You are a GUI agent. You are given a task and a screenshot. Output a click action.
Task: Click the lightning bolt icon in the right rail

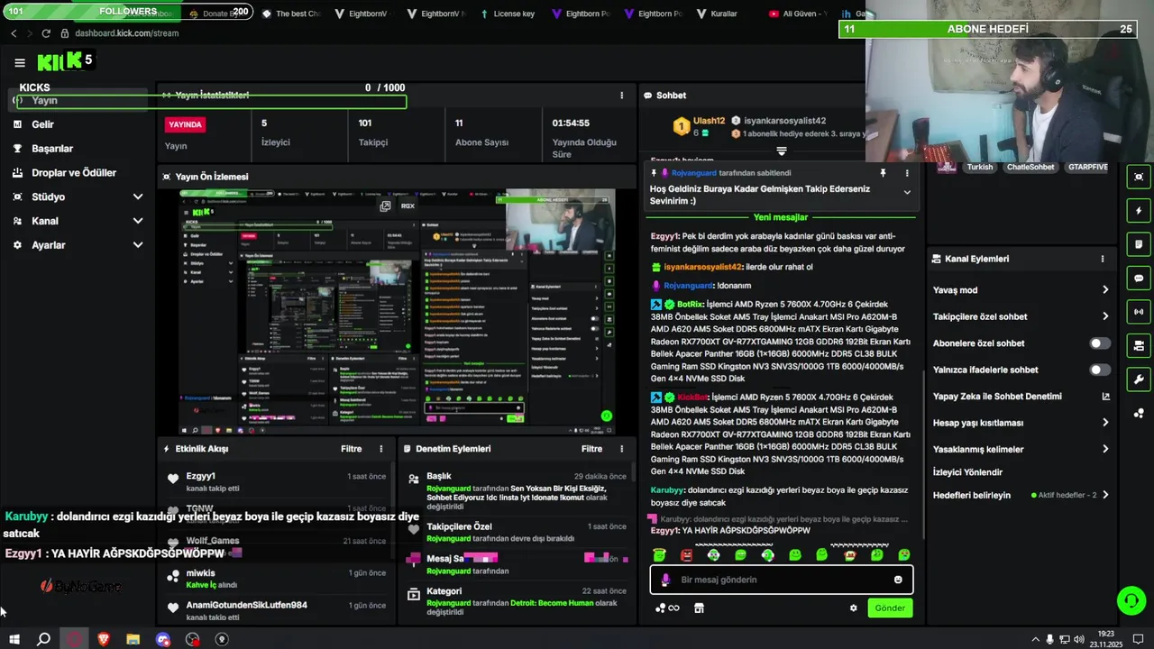coord(1139,211)
